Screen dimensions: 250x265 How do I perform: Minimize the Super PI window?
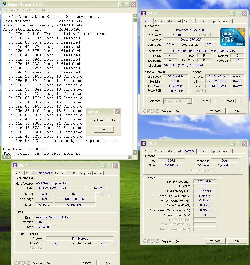point(121,4)
